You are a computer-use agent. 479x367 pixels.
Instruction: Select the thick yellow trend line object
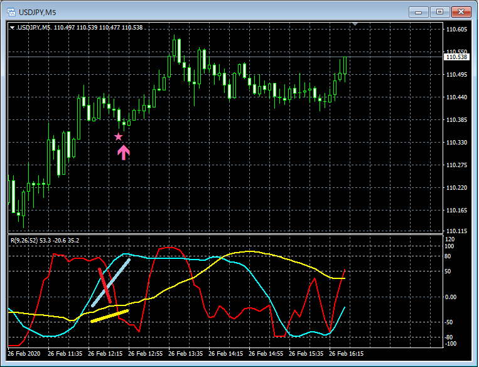point(110,316)
